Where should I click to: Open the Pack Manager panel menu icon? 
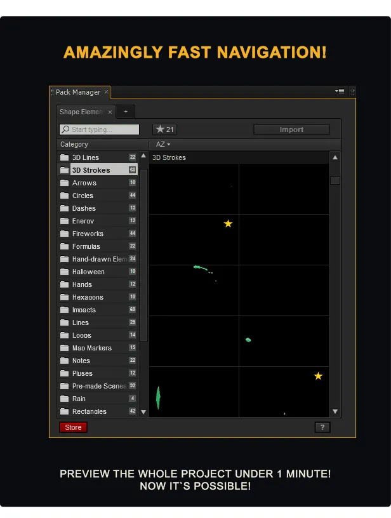pos(340,91)
